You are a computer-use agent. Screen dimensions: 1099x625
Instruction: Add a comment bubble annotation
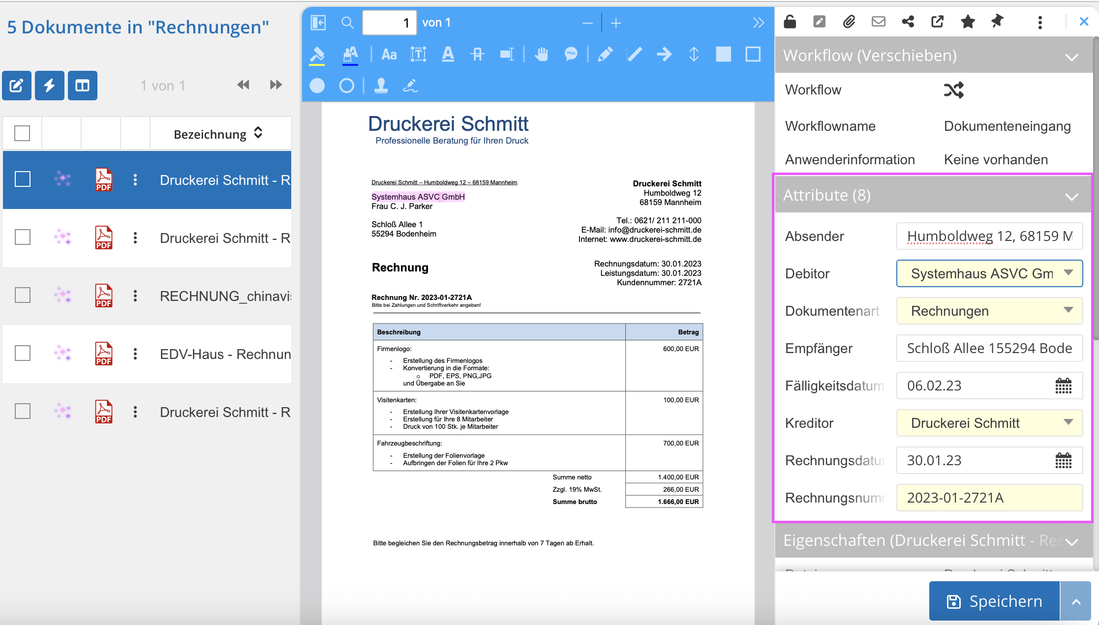571,54
